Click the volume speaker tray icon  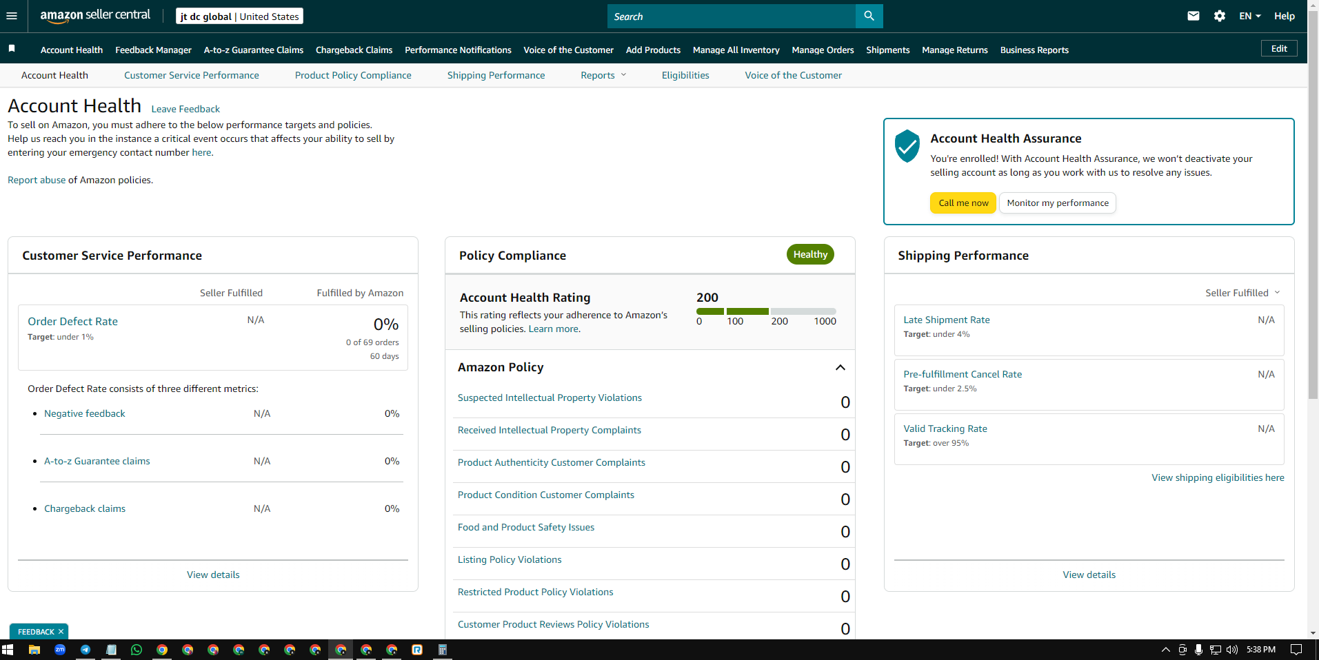[1232, 650]
